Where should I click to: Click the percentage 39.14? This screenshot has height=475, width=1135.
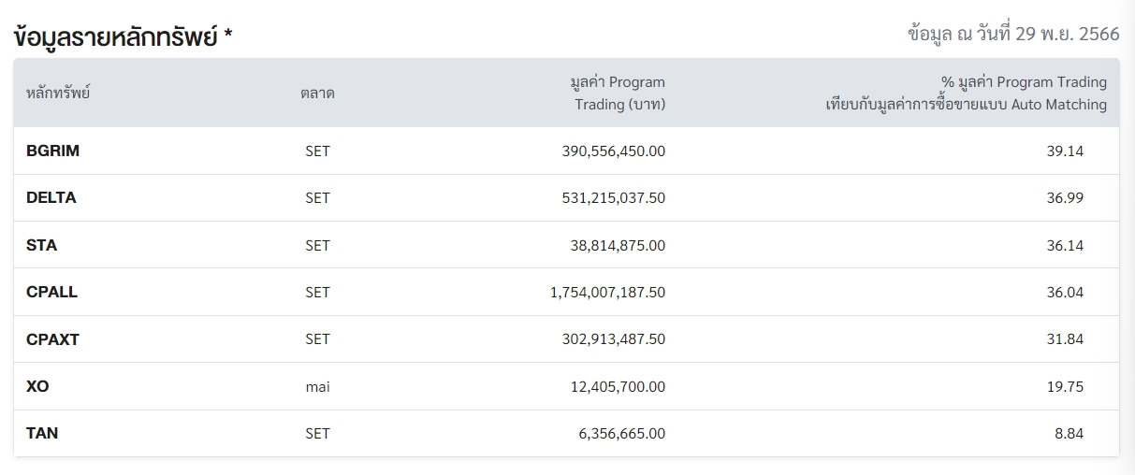coord(1065,151)
